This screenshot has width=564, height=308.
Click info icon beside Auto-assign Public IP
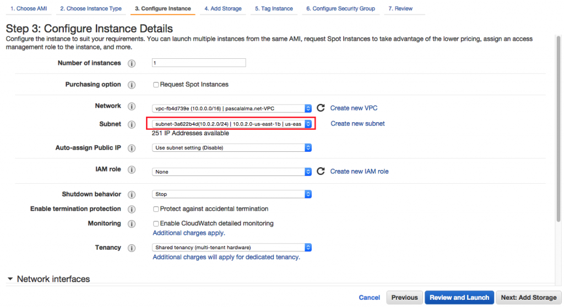(132, 148)
